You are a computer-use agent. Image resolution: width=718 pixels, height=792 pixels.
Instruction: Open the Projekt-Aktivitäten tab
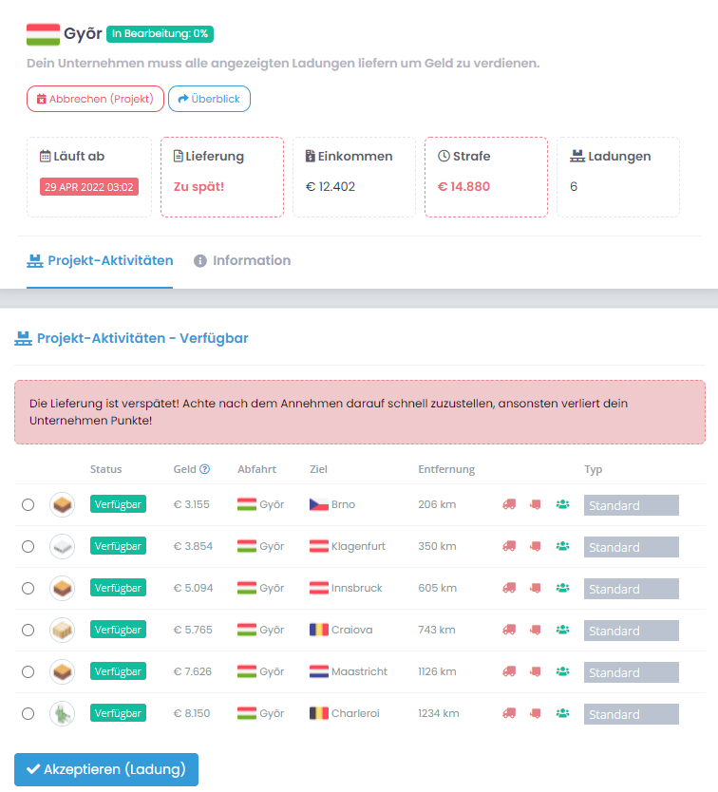tap(100, 260)
